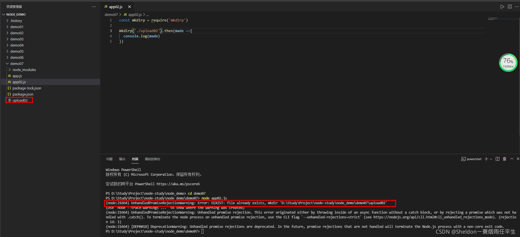Image resolution: width=520 pixels, height=237 pixels.
Task: Add a new terminal with plus icon
Action: tap(486, 159)
